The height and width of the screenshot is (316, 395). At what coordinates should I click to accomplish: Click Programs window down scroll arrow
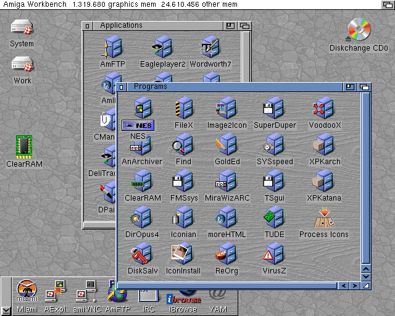[366, 276]
